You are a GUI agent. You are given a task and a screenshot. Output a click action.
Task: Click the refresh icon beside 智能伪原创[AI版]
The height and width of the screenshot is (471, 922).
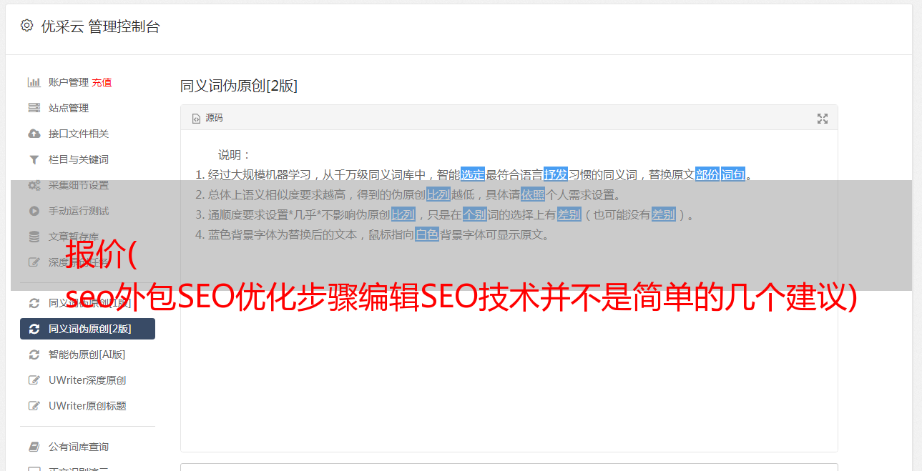click(34, 355)
